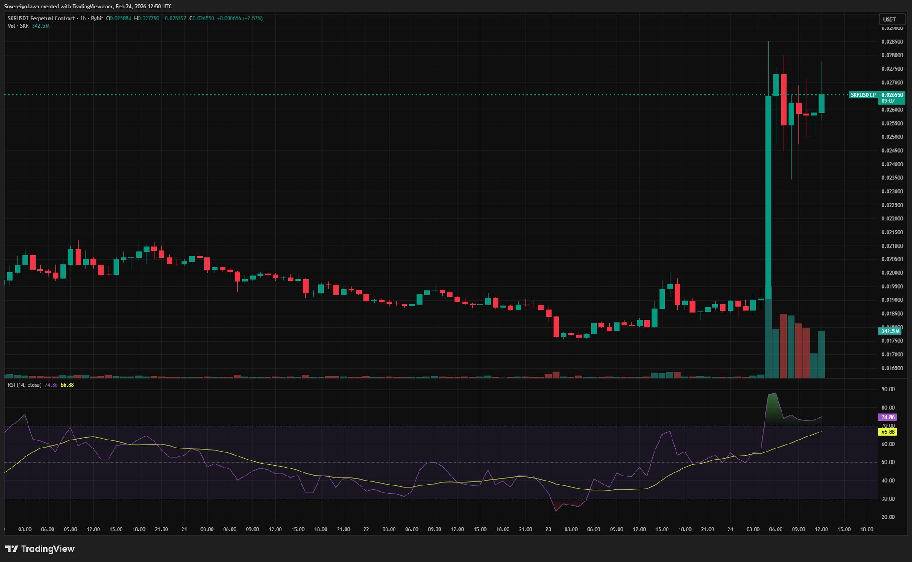The height and width of the screenshot is (562, 912).
Task: Click date marker 23 on time axis
Action: pos(548,529)
